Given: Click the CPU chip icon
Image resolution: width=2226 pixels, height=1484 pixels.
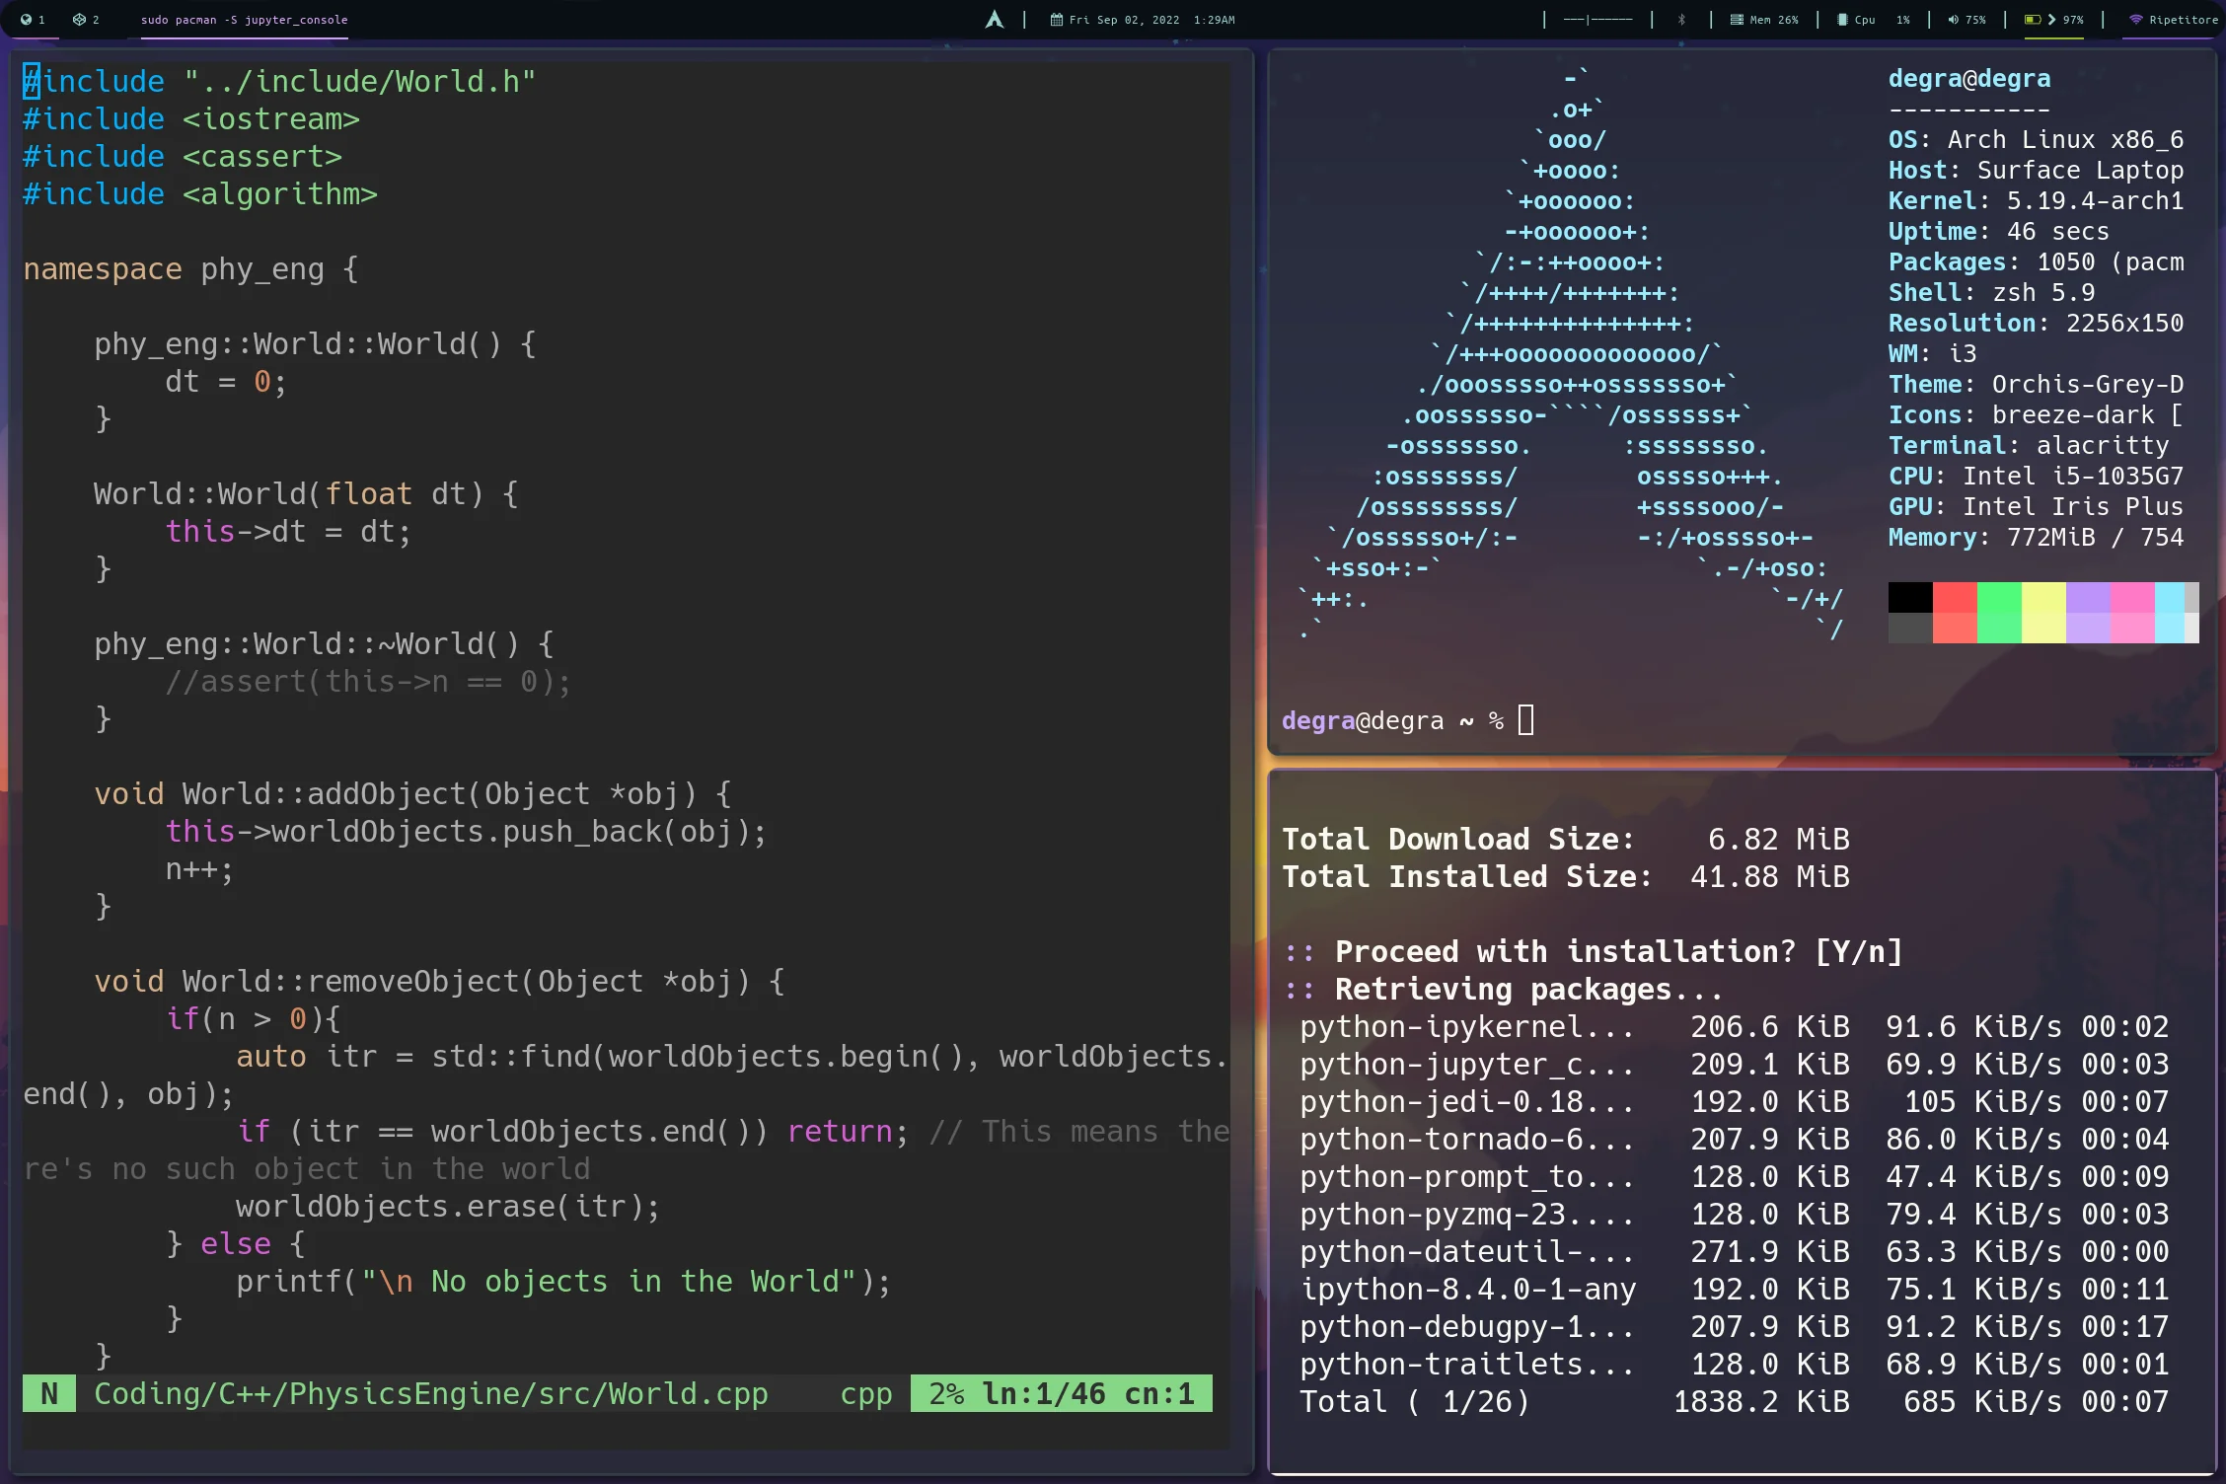Looking at the screenshot, I should [x=1842, y=20].
